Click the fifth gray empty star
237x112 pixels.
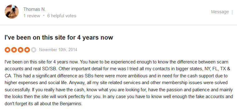coord(34,50)
